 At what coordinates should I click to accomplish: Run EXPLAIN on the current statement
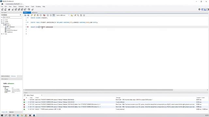[38, 15]
